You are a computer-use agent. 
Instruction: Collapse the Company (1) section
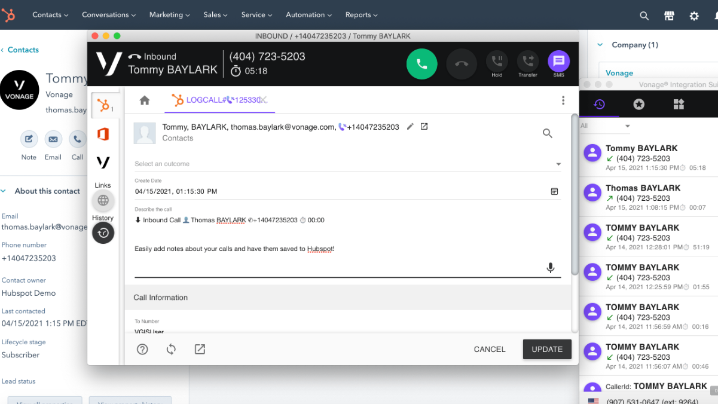[x=600, y=45]
